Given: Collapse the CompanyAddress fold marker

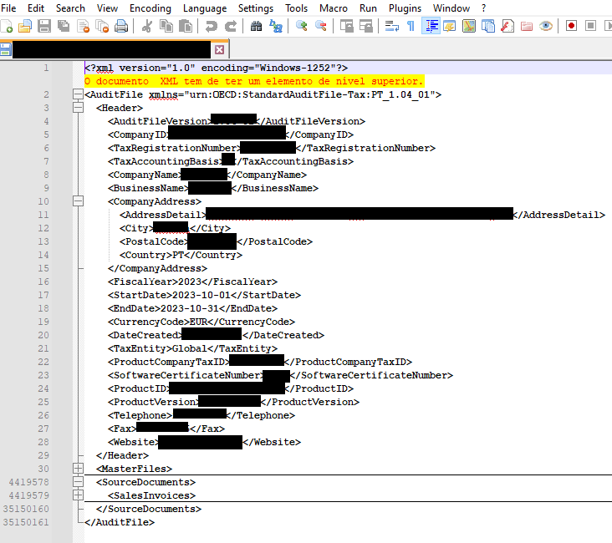Looking at the screenshot, I should 78,201.
